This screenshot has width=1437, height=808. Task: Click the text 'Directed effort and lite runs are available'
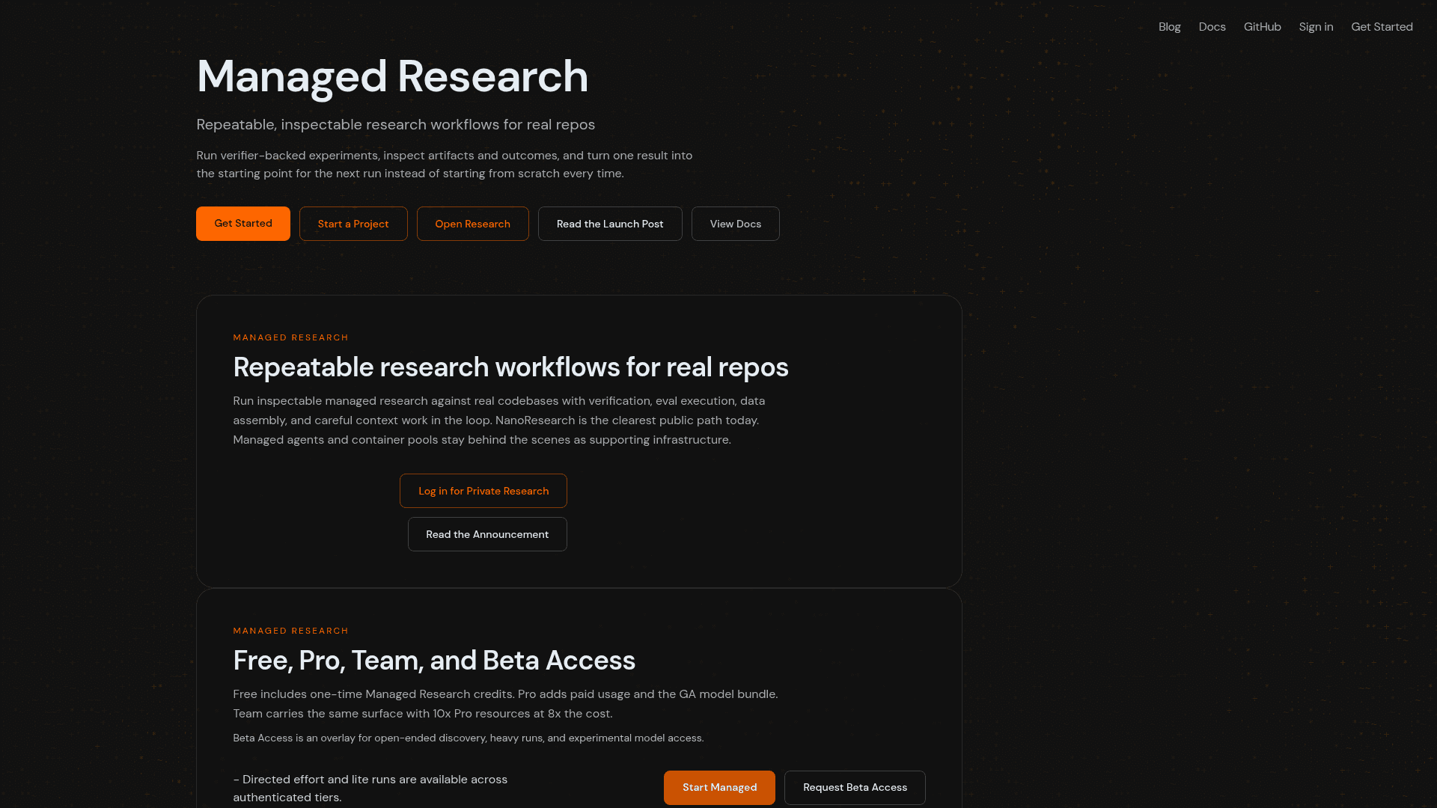coord(370,789)
